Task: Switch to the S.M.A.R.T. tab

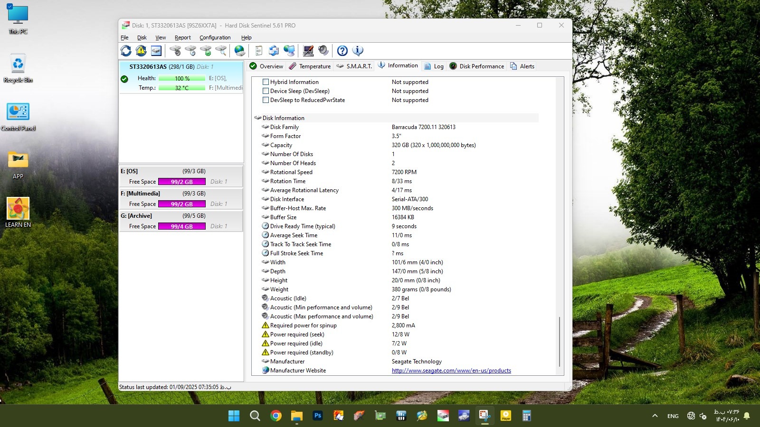Action: pyautogui.click(x=354, y=66)
